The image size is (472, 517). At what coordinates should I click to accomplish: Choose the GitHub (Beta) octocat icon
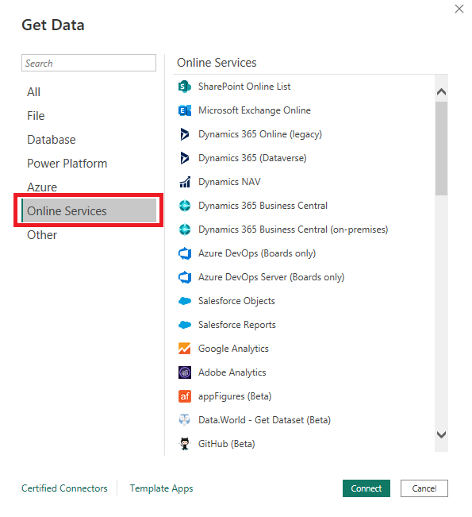[x=185, y=444]
